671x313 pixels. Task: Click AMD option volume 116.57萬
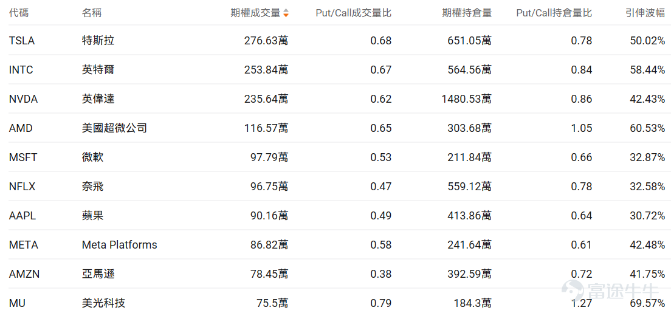[x=266, y=128]
